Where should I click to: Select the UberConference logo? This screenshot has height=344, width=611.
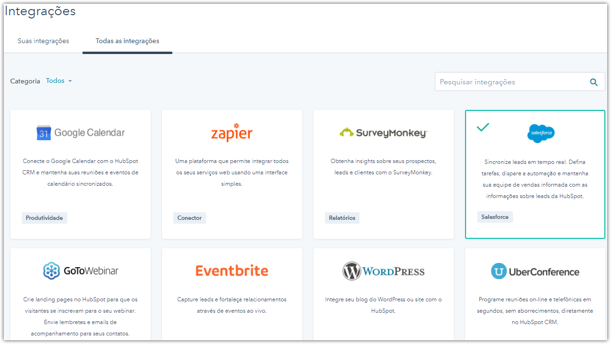point(535,272)
